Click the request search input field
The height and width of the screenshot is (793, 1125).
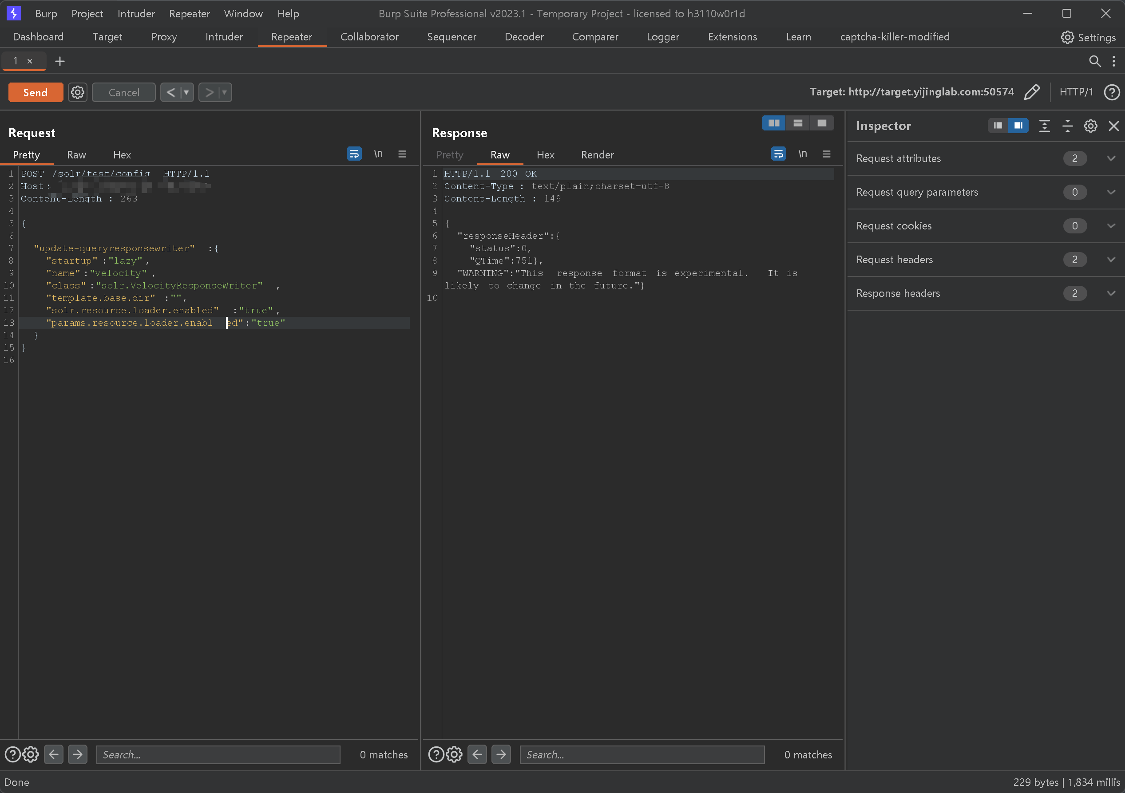tap(218, 754)
